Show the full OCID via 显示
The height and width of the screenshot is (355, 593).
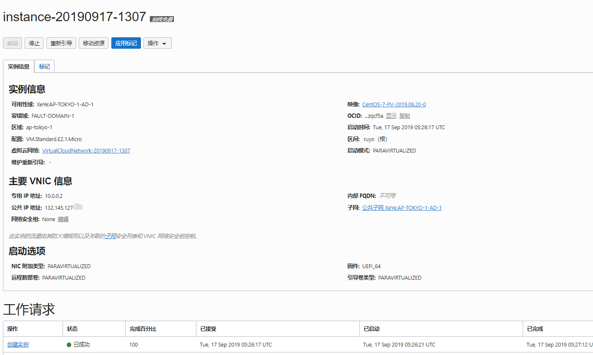[x=391, y=116]
